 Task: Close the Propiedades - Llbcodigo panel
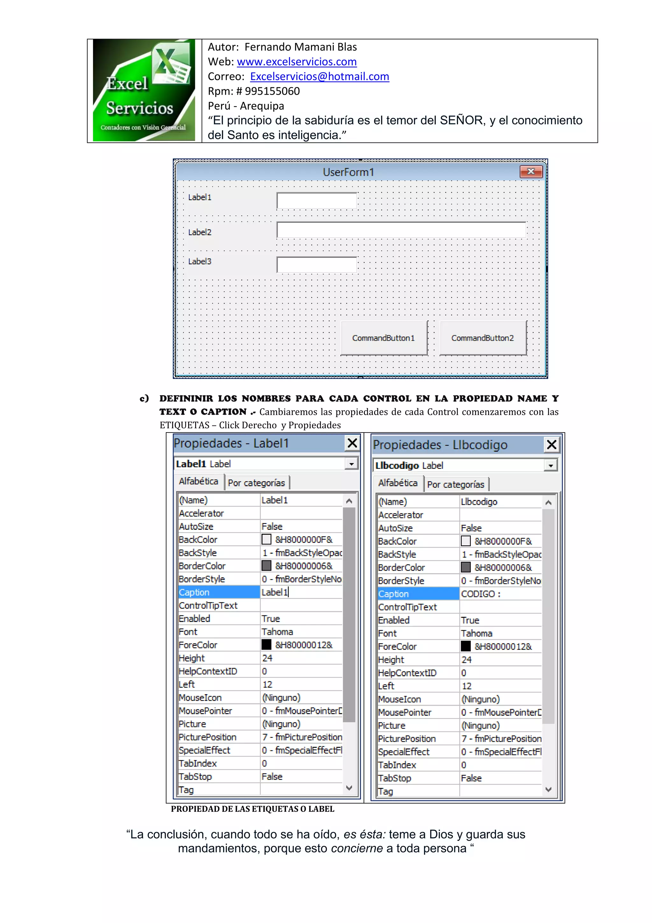(551, 445)
